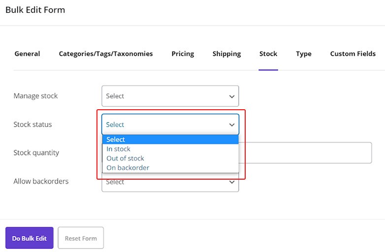Open the Categories/Tags/Taxonomies tab
385x252 pixels.
(106, 54)
